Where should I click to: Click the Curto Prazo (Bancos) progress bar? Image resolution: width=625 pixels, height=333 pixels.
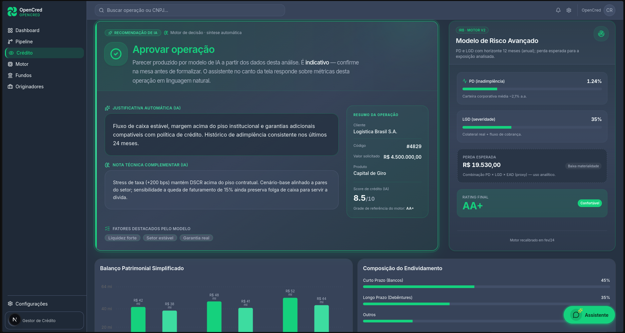pyautogui.click(x=487, y=287)
